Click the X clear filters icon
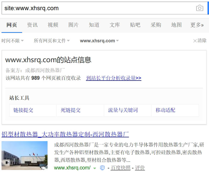 195,41
